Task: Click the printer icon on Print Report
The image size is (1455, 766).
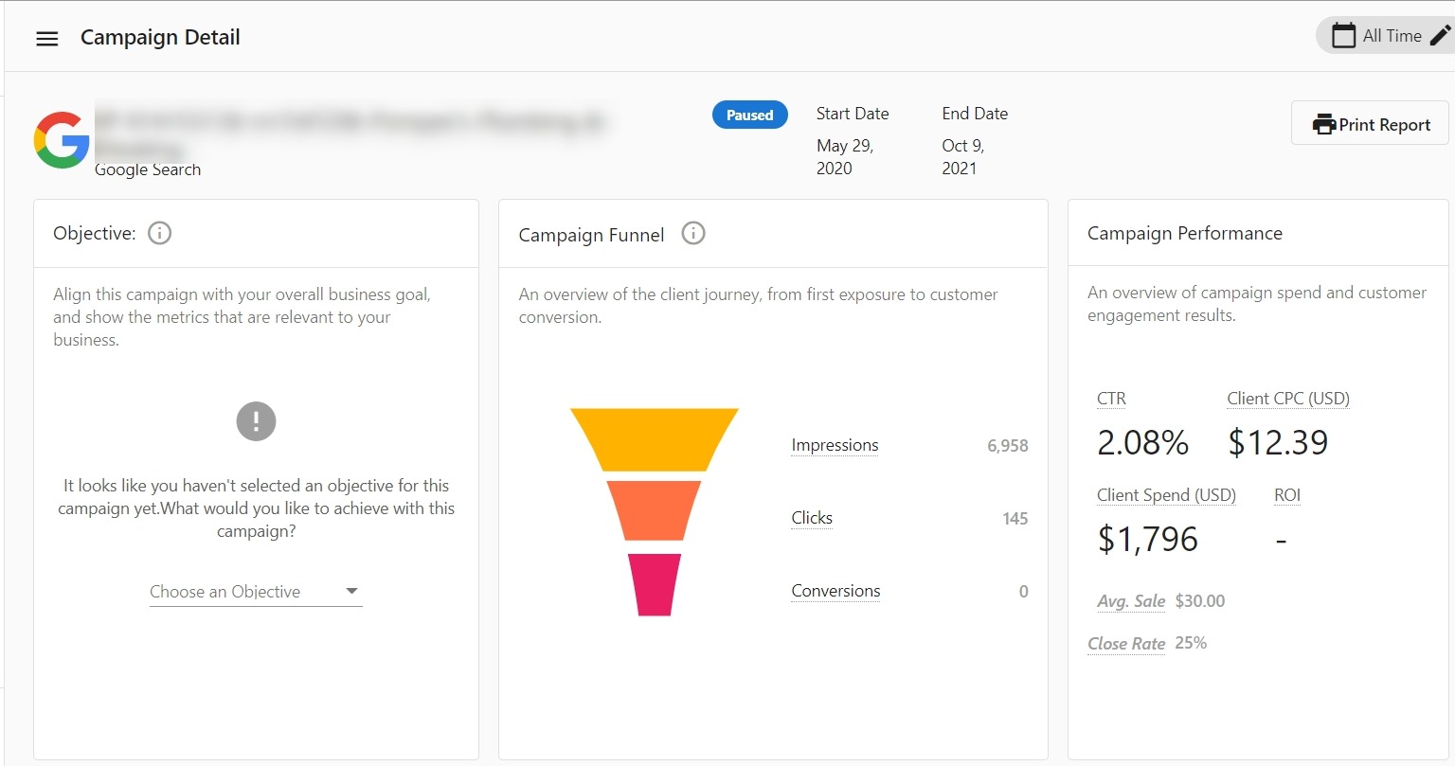Action: [x=1325, y=123]
